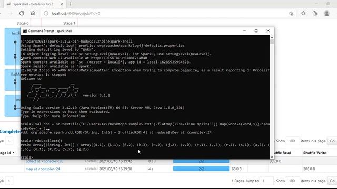Click the Completed Stages heading
Viewport: 337px width, 189px height.
10,131
